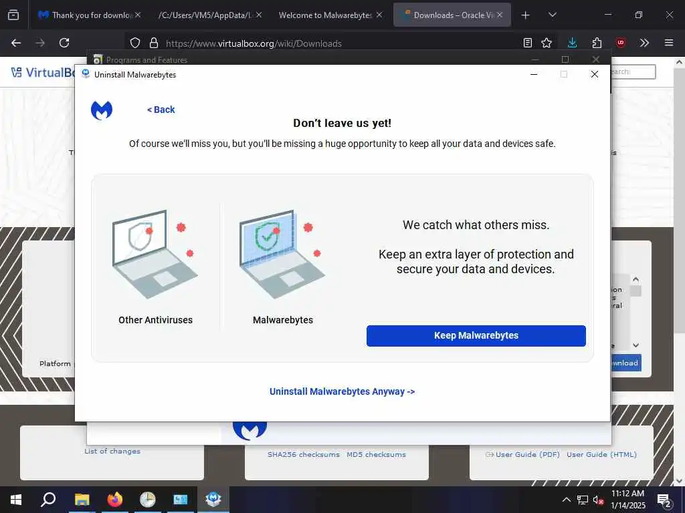Viewport: 685px width, 513px height.
Task: Maximize the Programs and Features window
Action: pos(565,59)
